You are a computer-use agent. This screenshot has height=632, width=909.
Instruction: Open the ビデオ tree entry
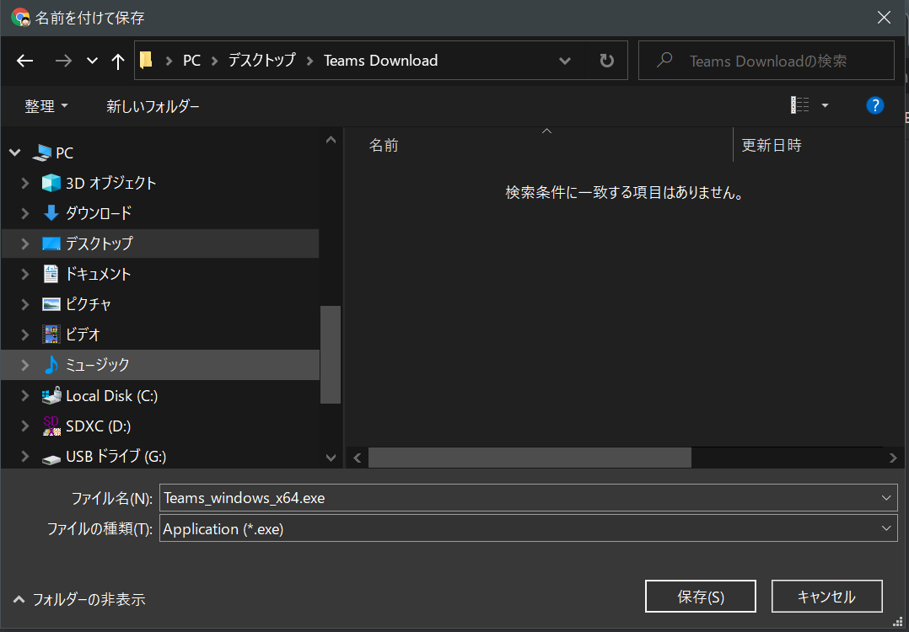[83, 335]
